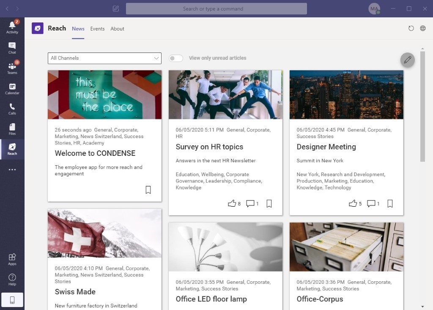Click the refresh icon at top right
This screenshot has width=433, height=310.
[411, 28]
